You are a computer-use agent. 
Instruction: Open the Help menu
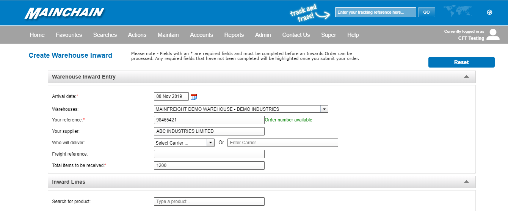[x=353, y=35]
